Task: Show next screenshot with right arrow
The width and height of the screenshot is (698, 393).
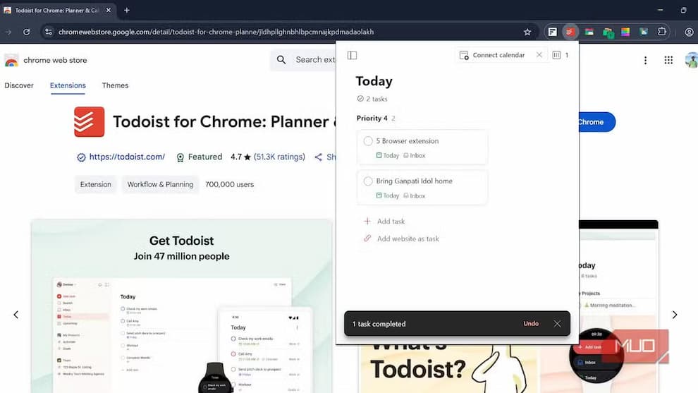Action: [x=675, y=315]
